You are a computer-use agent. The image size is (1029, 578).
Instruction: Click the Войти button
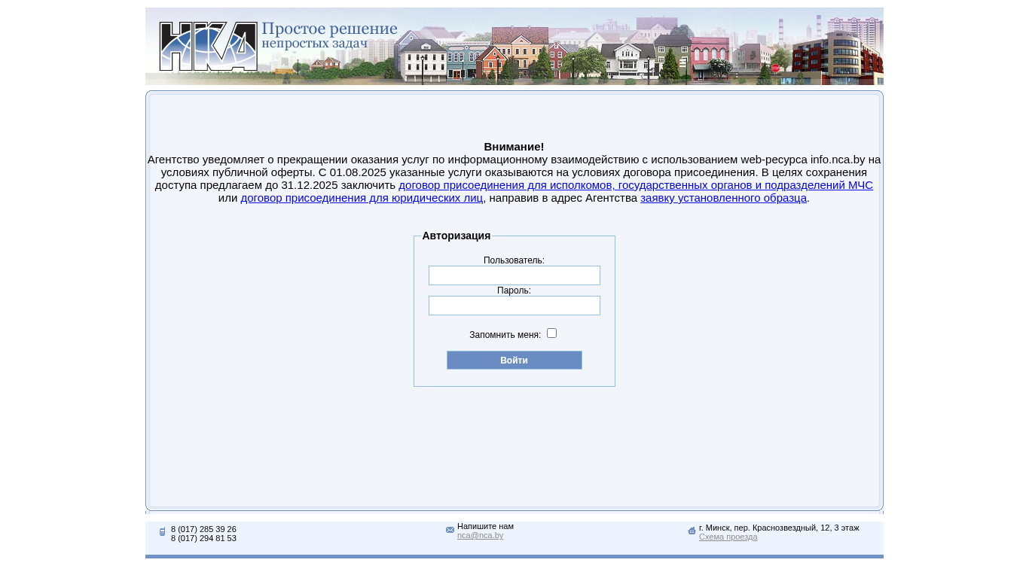click(514, 360)
